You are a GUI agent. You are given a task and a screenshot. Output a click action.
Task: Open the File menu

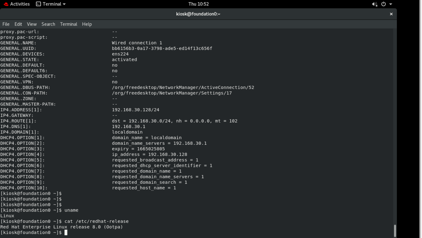pos(6,24)
